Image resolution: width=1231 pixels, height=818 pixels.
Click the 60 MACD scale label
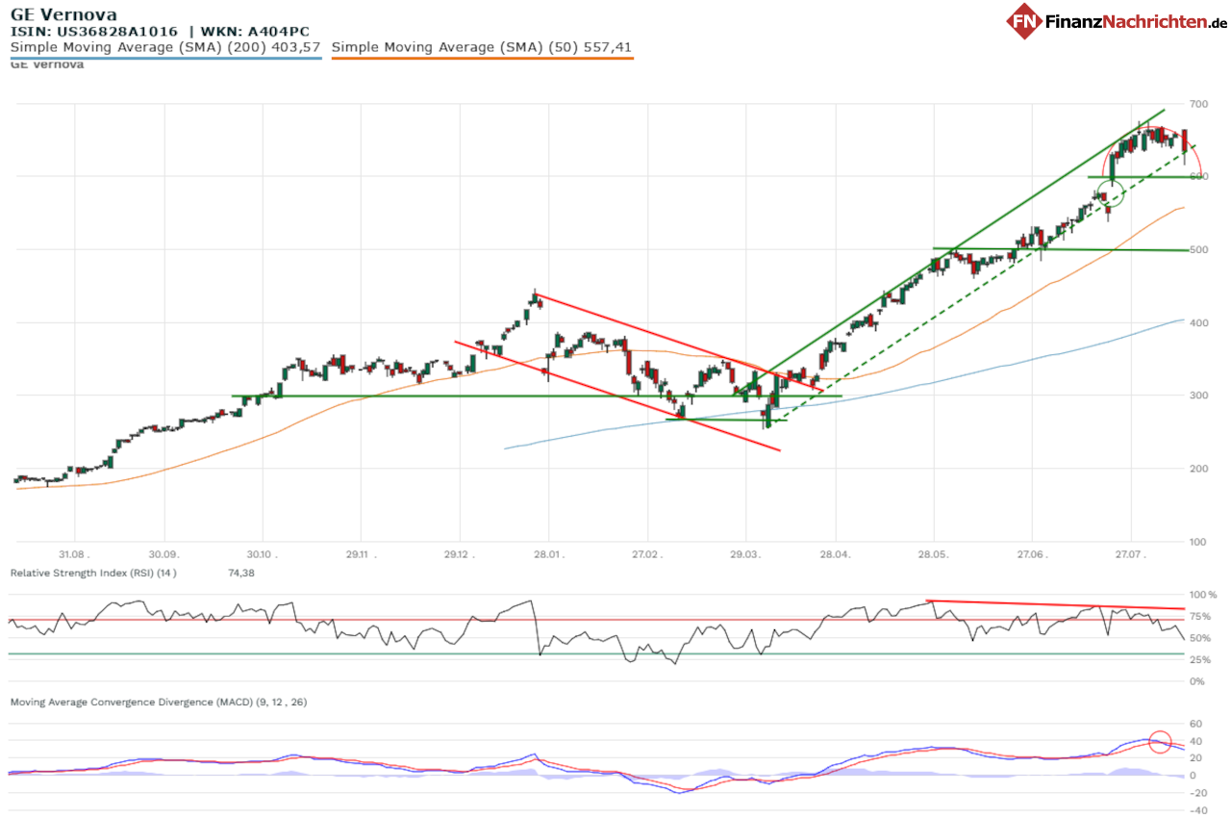click(1195, 723)
